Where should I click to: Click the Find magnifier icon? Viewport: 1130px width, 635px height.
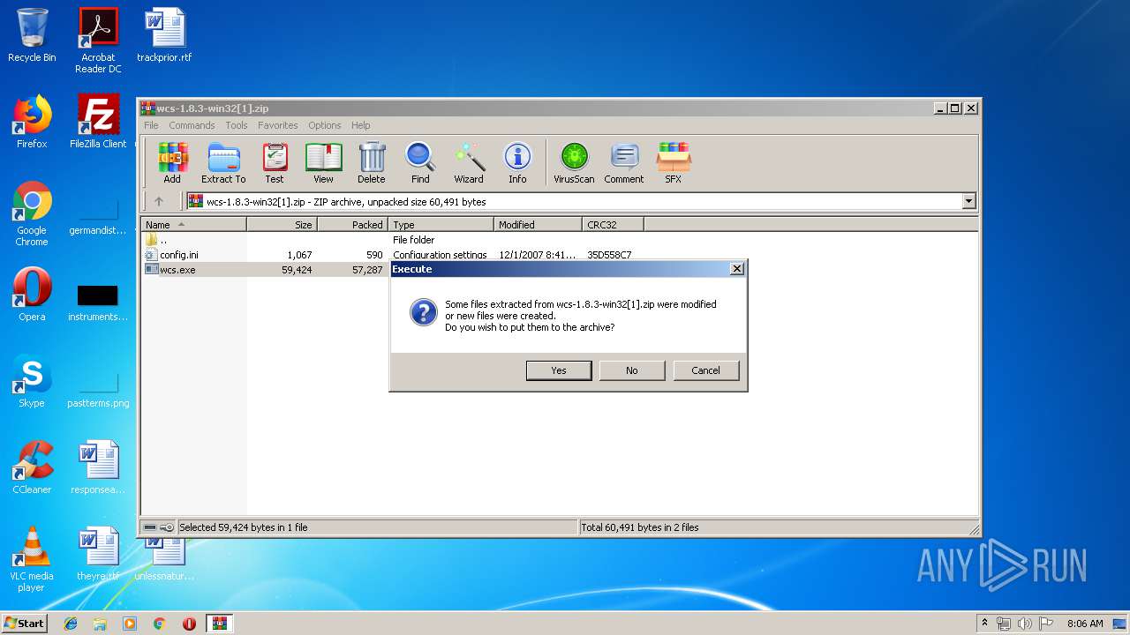click(x=420, y=163)
